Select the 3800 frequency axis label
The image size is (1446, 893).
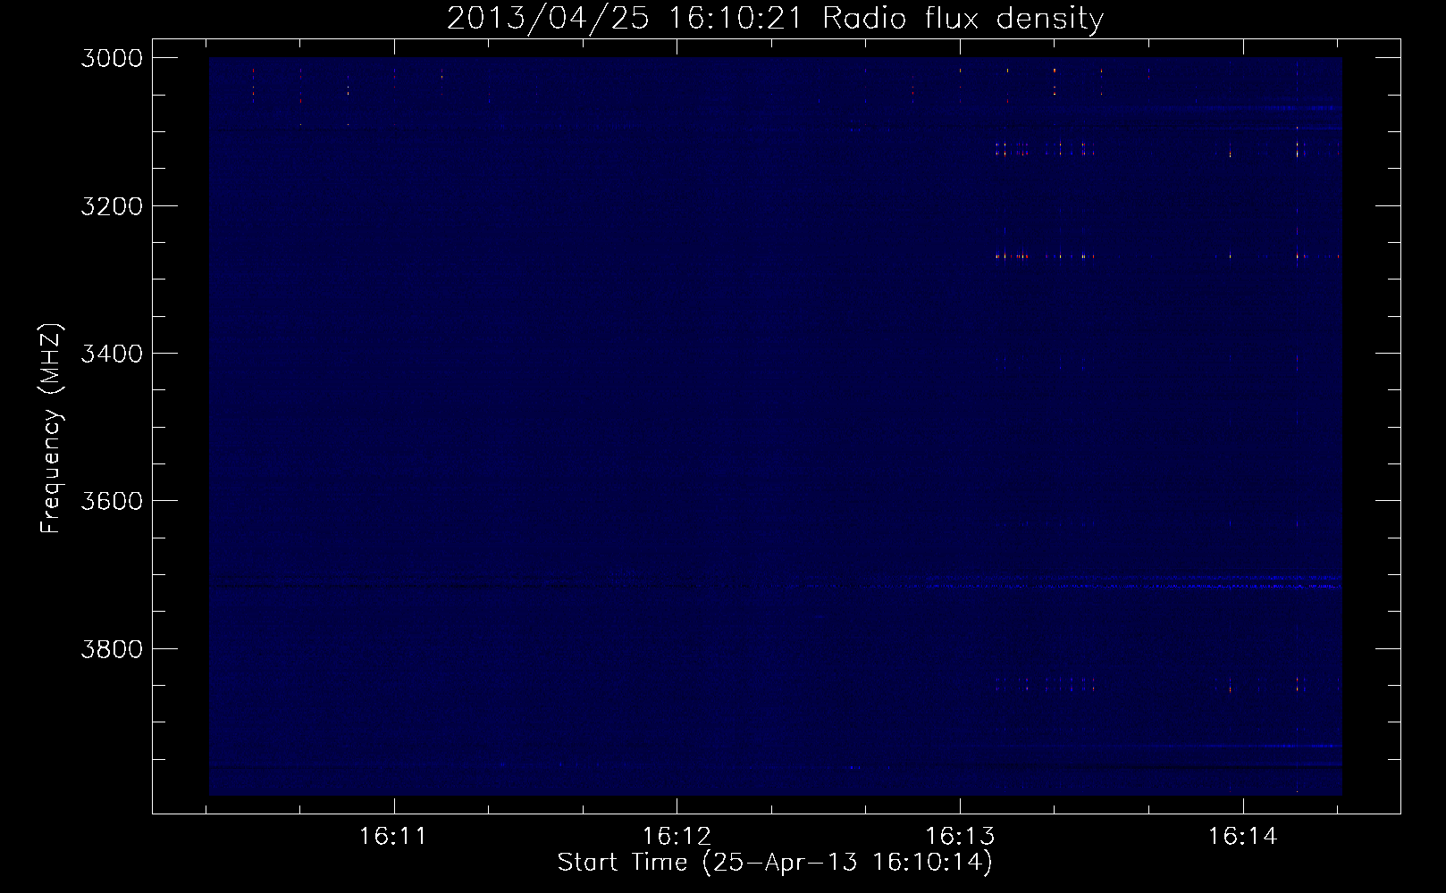pyautogui.click(x=112, y=648)
